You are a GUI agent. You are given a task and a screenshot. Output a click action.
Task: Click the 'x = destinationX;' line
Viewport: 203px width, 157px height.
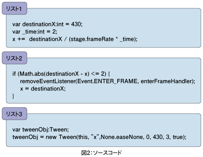pos(43,89)
